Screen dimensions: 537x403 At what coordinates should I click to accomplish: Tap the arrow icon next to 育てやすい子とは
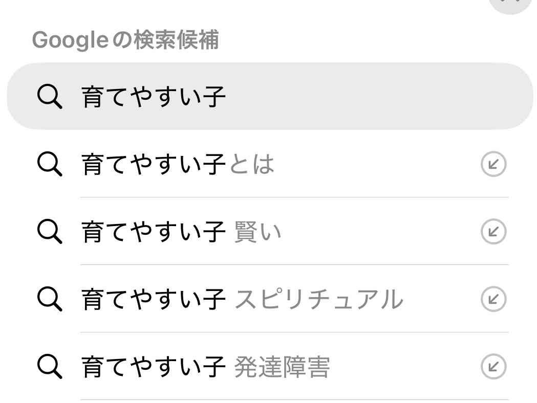pos(493,164)
